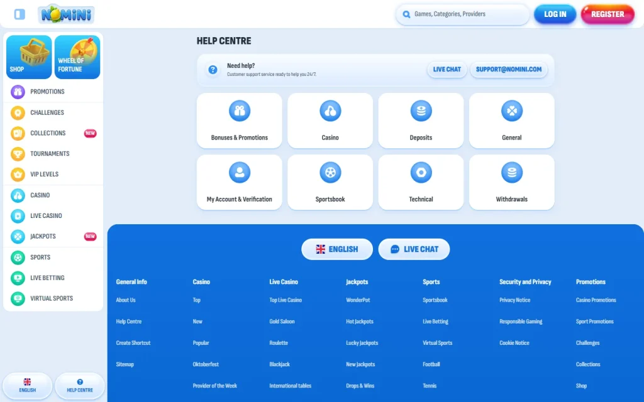
Task: Select Challenges in the sidebar menu
Action: point(53,113)
